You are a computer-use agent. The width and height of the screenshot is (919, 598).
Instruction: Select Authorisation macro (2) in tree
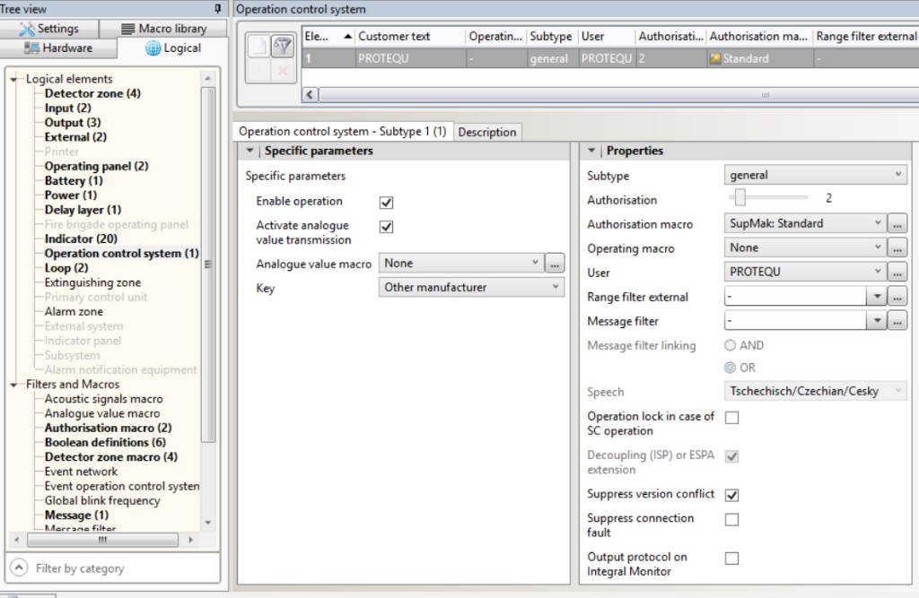108,429
